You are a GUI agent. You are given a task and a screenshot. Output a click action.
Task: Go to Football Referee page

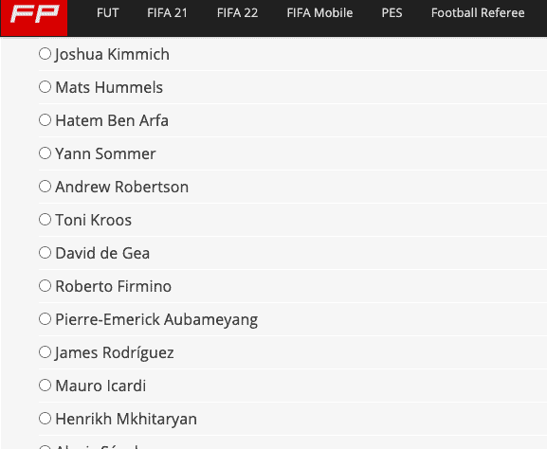click(x=478, y=13)
